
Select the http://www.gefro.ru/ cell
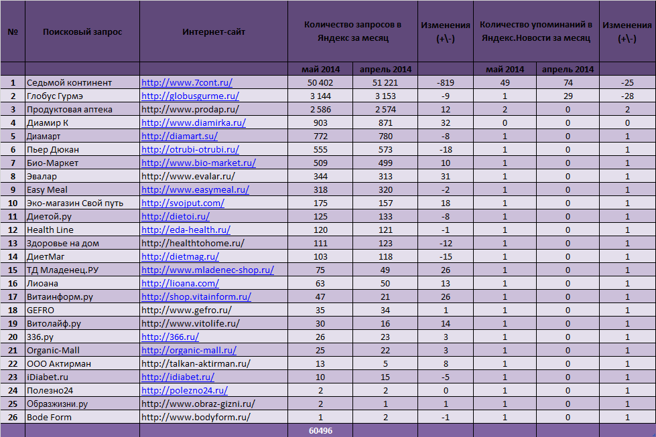(214, 310)
